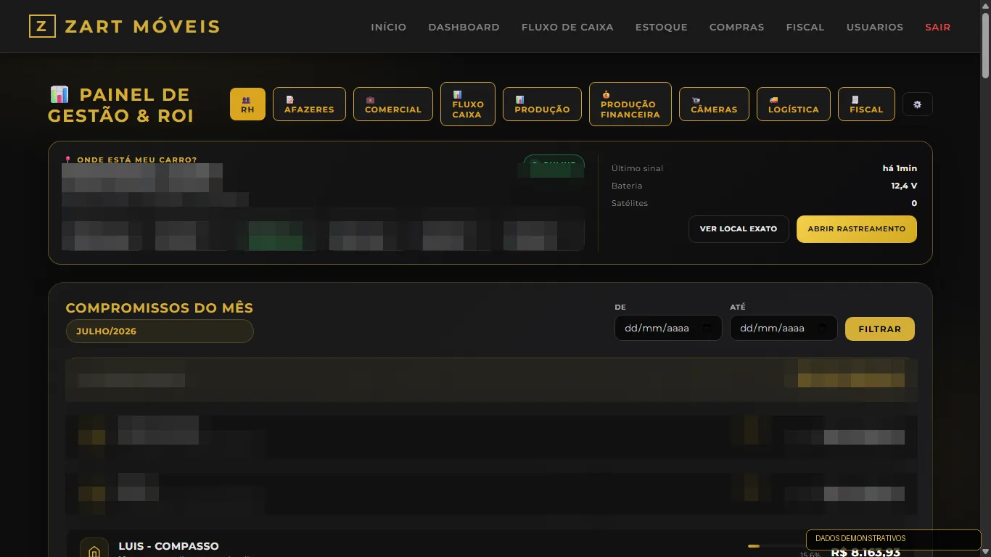The width and height of the screenshot is (991, 557).
Task: Click the 12,4 V battery value
Action: pos(904,186)
